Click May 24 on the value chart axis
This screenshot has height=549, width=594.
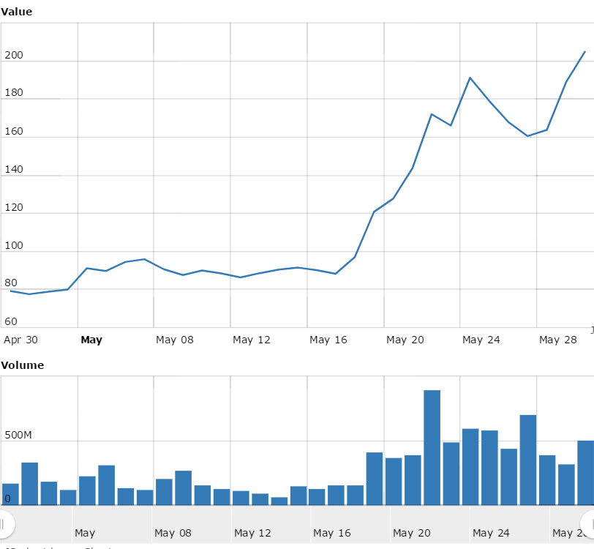pyautogui.click(x=481, y=340)
